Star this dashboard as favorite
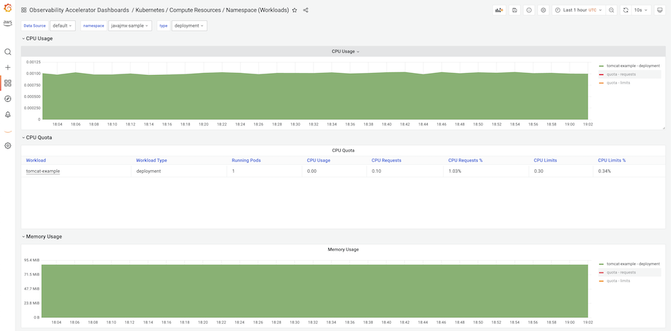Viewport: 671px width, 331px height. pos(295,10)
